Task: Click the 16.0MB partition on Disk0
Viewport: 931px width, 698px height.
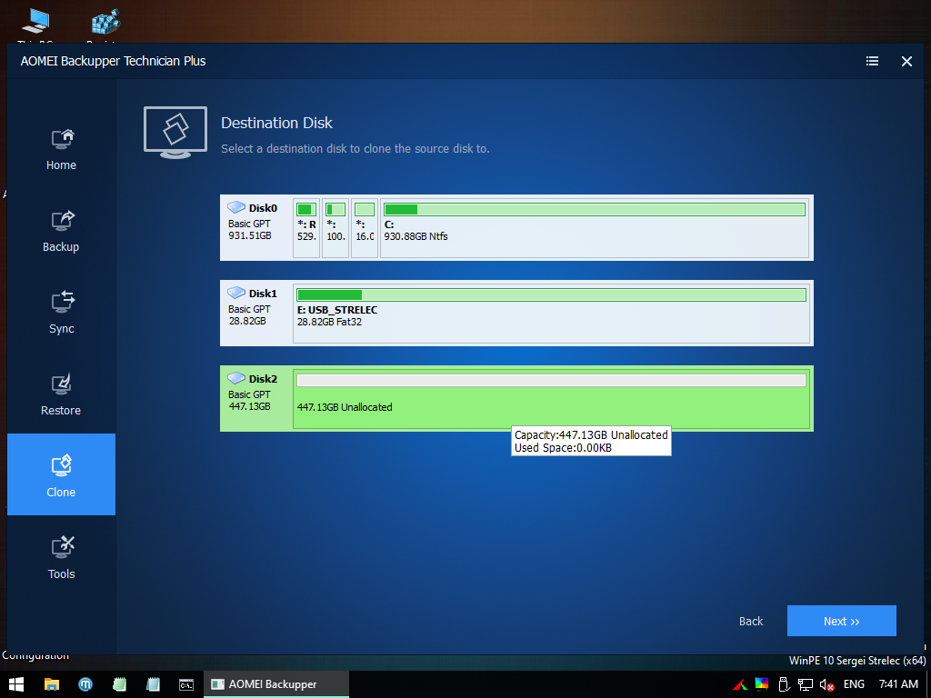Action: point(365,228)
